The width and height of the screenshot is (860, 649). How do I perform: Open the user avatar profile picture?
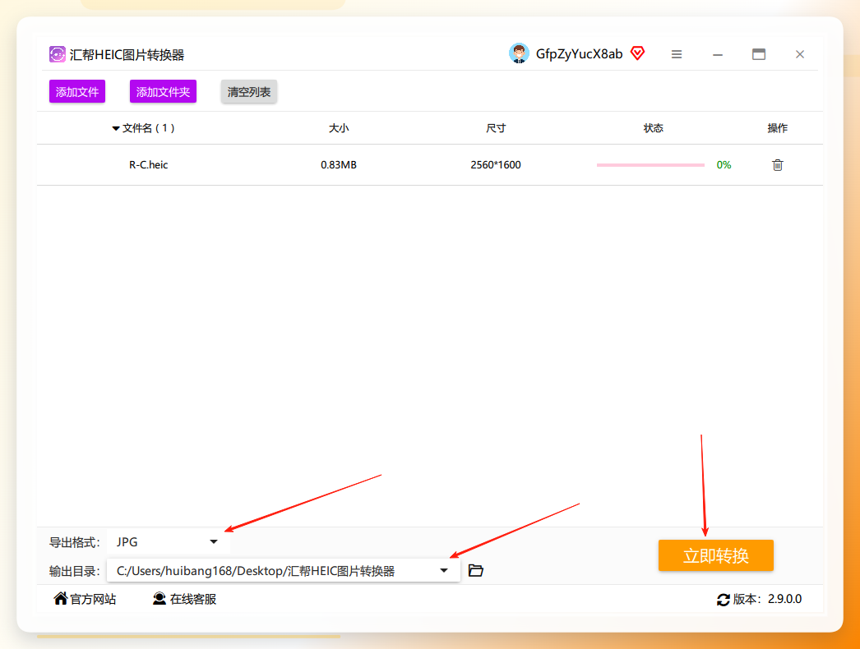518,53
